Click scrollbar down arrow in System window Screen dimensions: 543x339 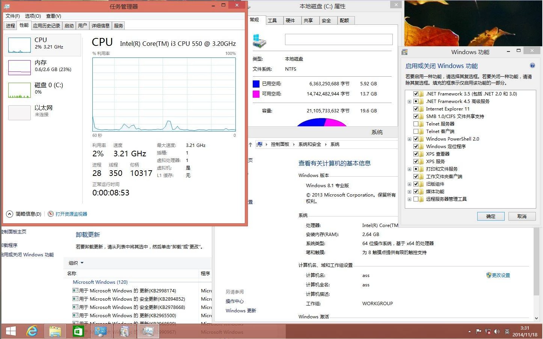tap(536, 318)
